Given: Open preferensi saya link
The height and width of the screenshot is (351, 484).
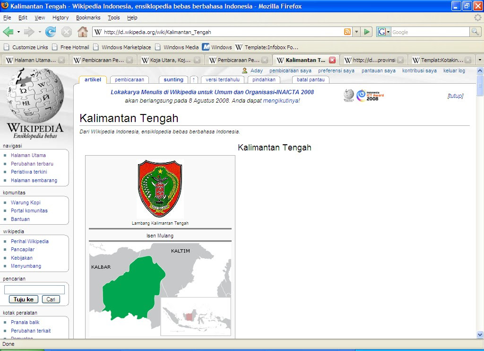Looking at the screenshot, I should 336,71.
